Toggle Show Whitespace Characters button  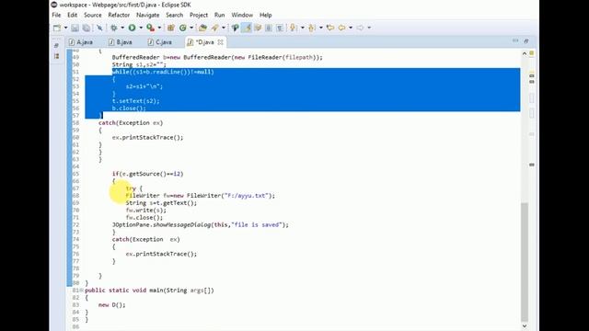(280, 28)
